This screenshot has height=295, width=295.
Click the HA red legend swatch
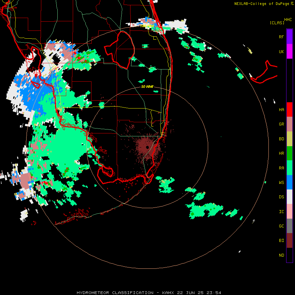click(x=289, y=109)
